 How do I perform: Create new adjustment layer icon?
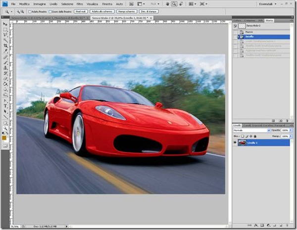coord(268,225)
